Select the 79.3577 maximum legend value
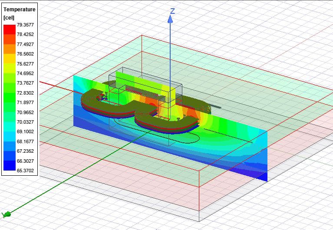The height and width of the screenshot is (230, 333). point(25,25)
